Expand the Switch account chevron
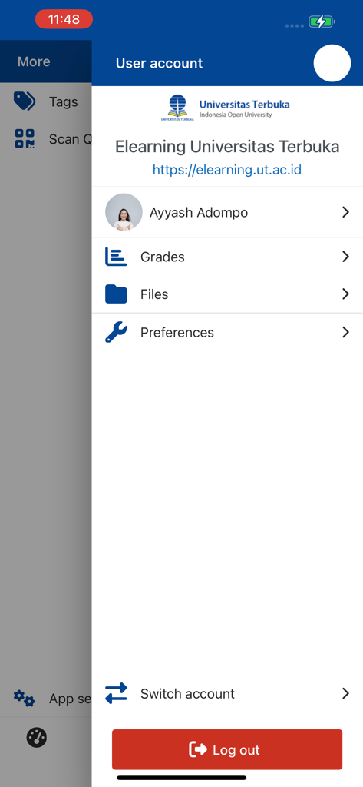This screenshot has height=787, width=363. (345, 694)
